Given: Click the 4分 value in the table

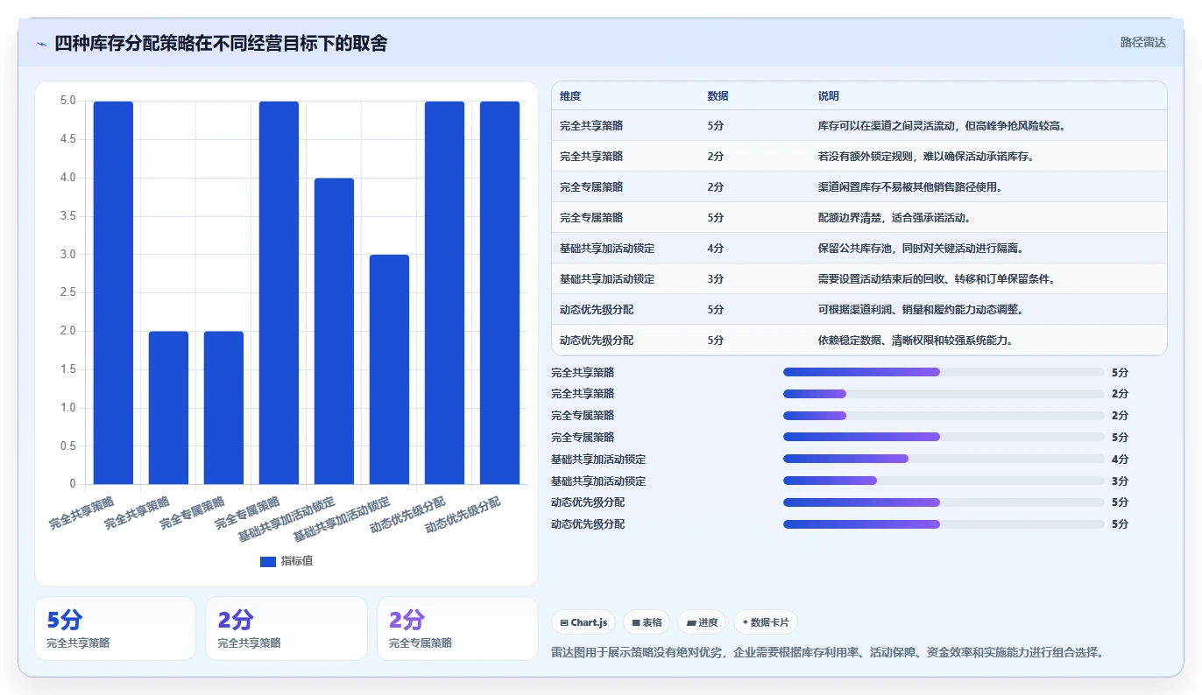Looking at the screenshot, I should click(715, 249).
